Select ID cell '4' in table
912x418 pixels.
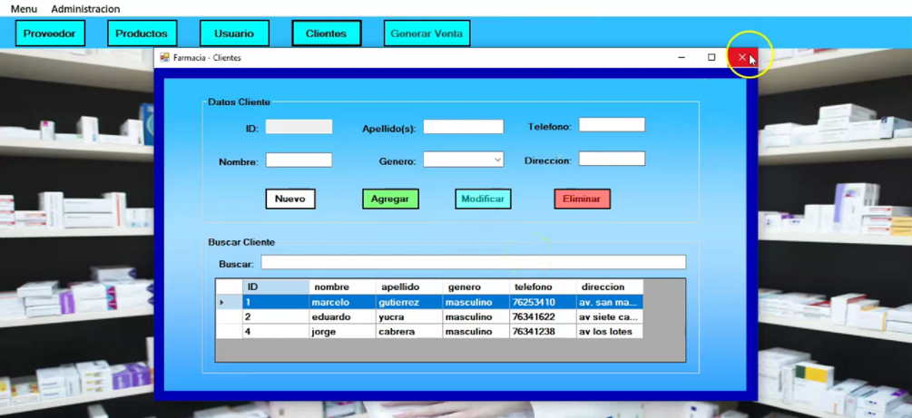(276, 331)
